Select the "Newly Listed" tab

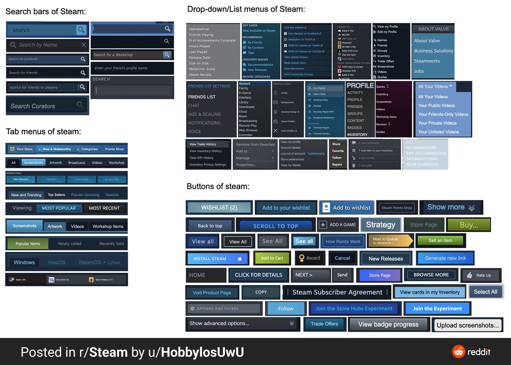coord(70,244)
